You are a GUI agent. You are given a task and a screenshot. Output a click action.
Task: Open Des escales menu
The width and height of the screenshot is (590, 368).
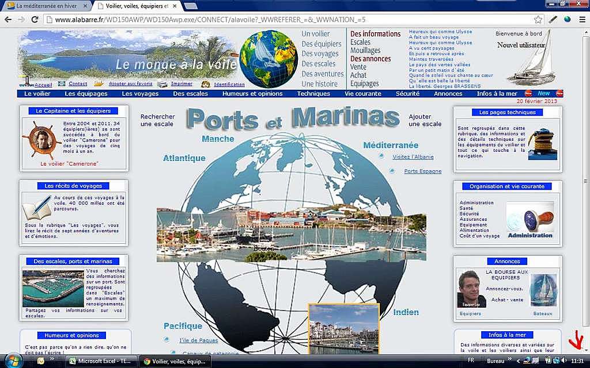point(190,94)
